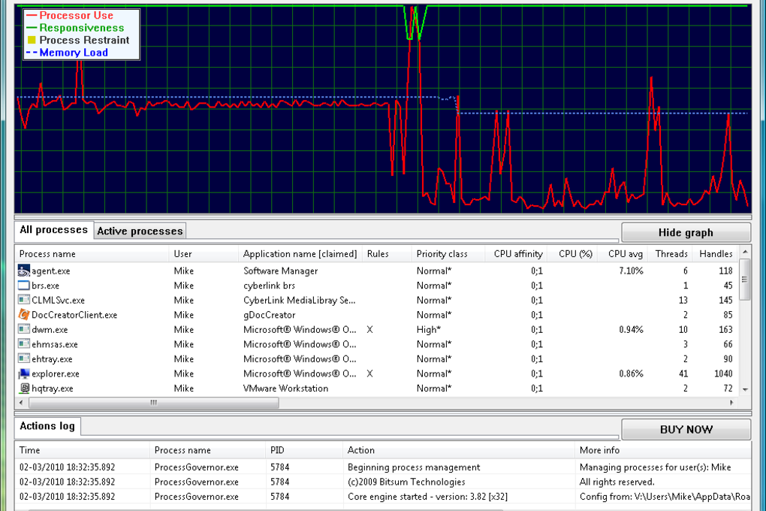766x511 pixels.
Task: Select the DocCreatorClient.exe process name
Action: click(x=74, y=315)
